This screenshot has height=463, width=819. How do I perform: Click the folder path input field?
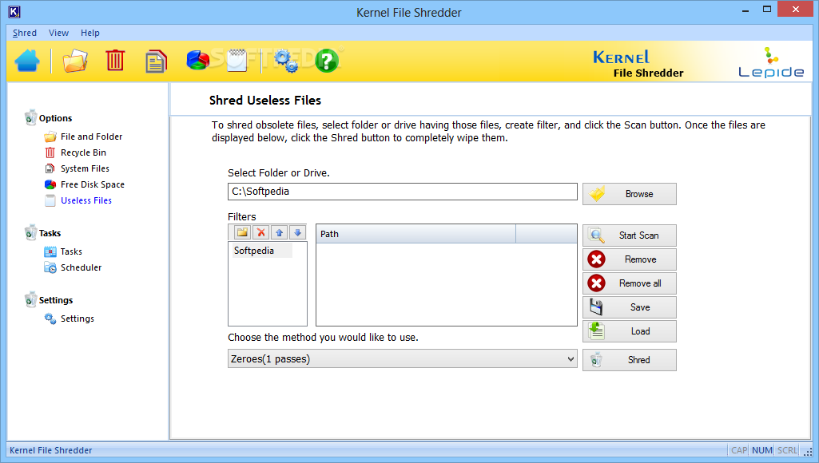(x=402, y=192)
